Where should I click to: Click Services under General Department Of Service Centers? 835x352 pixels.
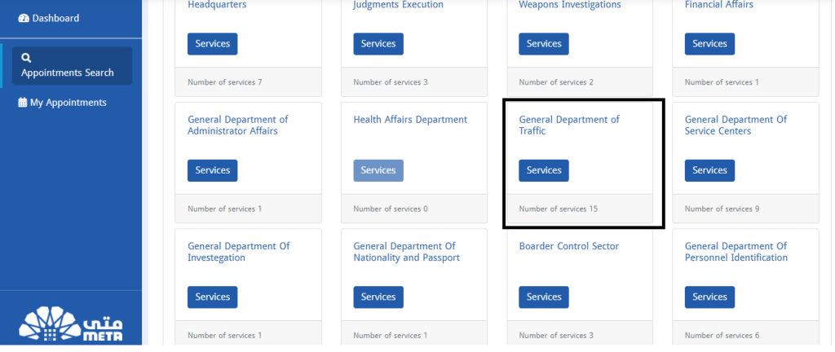coord(709,170)
